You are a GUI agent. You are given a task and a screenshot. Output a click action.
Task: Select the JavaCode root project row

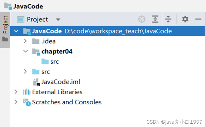(x=108, y=31)
